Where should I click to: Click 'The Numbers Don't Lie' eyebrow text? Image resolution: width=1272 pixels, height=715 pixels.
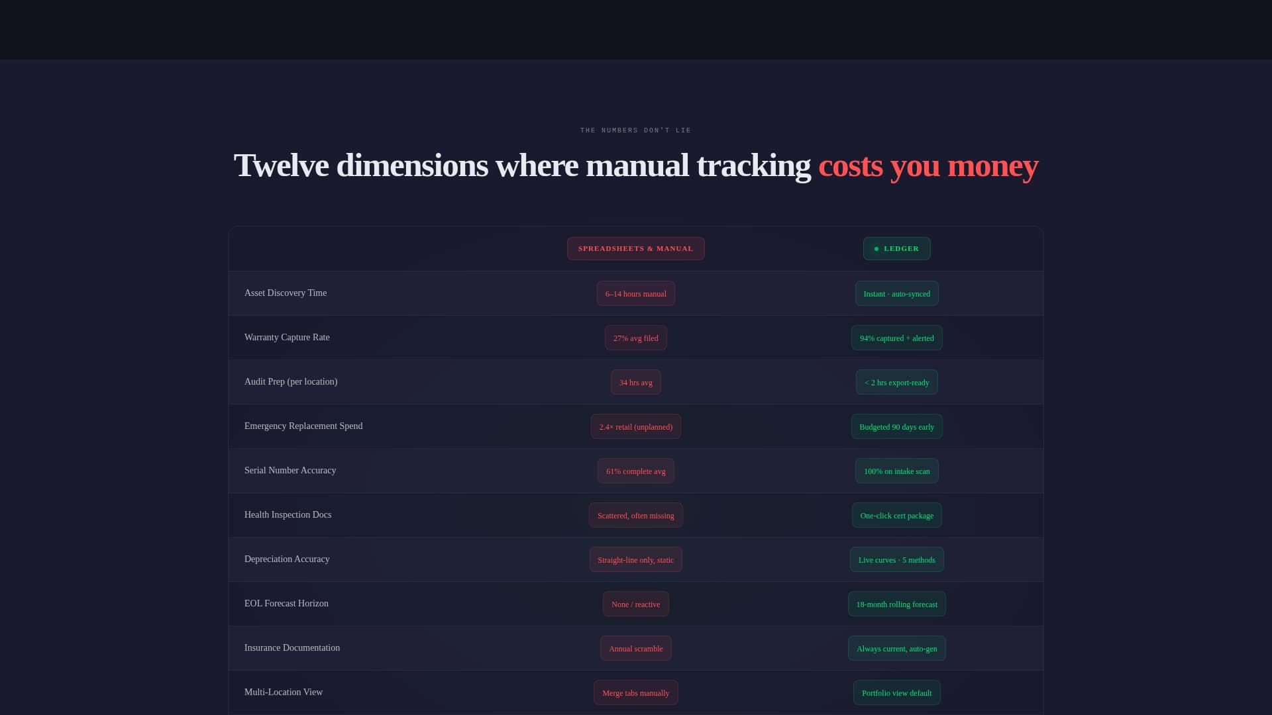click(635, 130)
